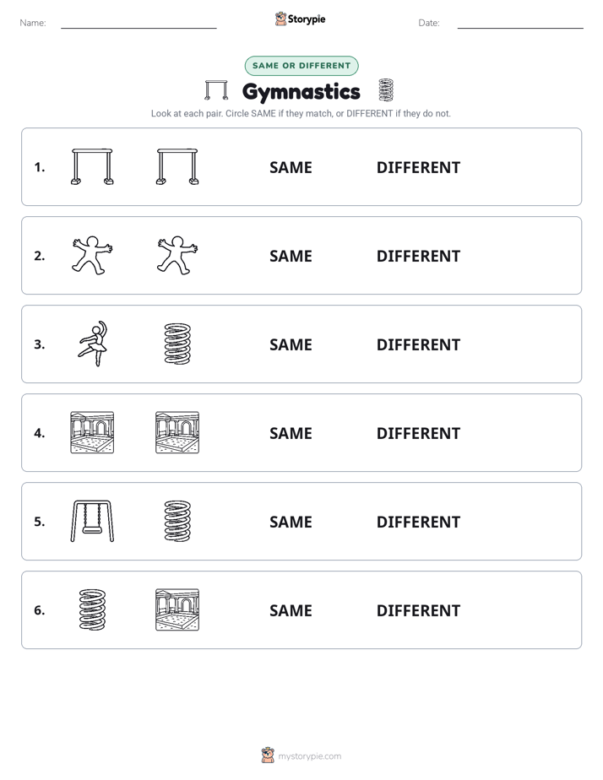Choose DIFFERENT for row 6

(418, 610)
